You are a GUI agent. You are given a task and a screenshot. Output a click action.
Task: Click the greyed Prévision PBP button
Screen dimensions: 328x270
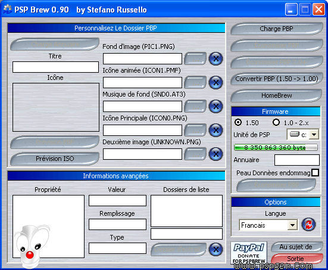pos(55,142)
